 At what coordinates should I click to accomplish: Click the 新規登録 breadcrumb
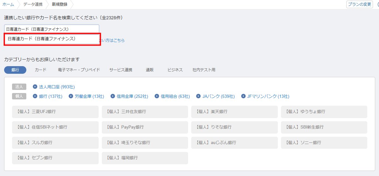60,4
